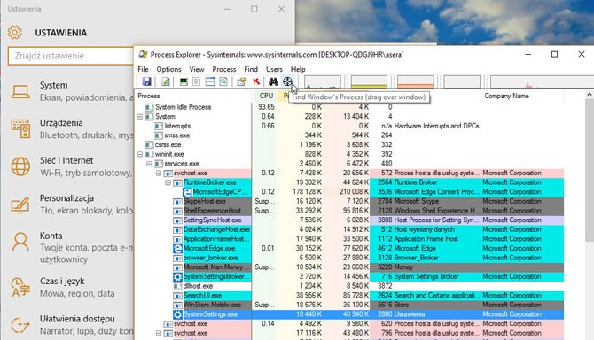Image resolution: width=594 pixels, height=340 pixels.
Task: Click the binoculars Find Handle icon
Action: (x=273, y=81)
